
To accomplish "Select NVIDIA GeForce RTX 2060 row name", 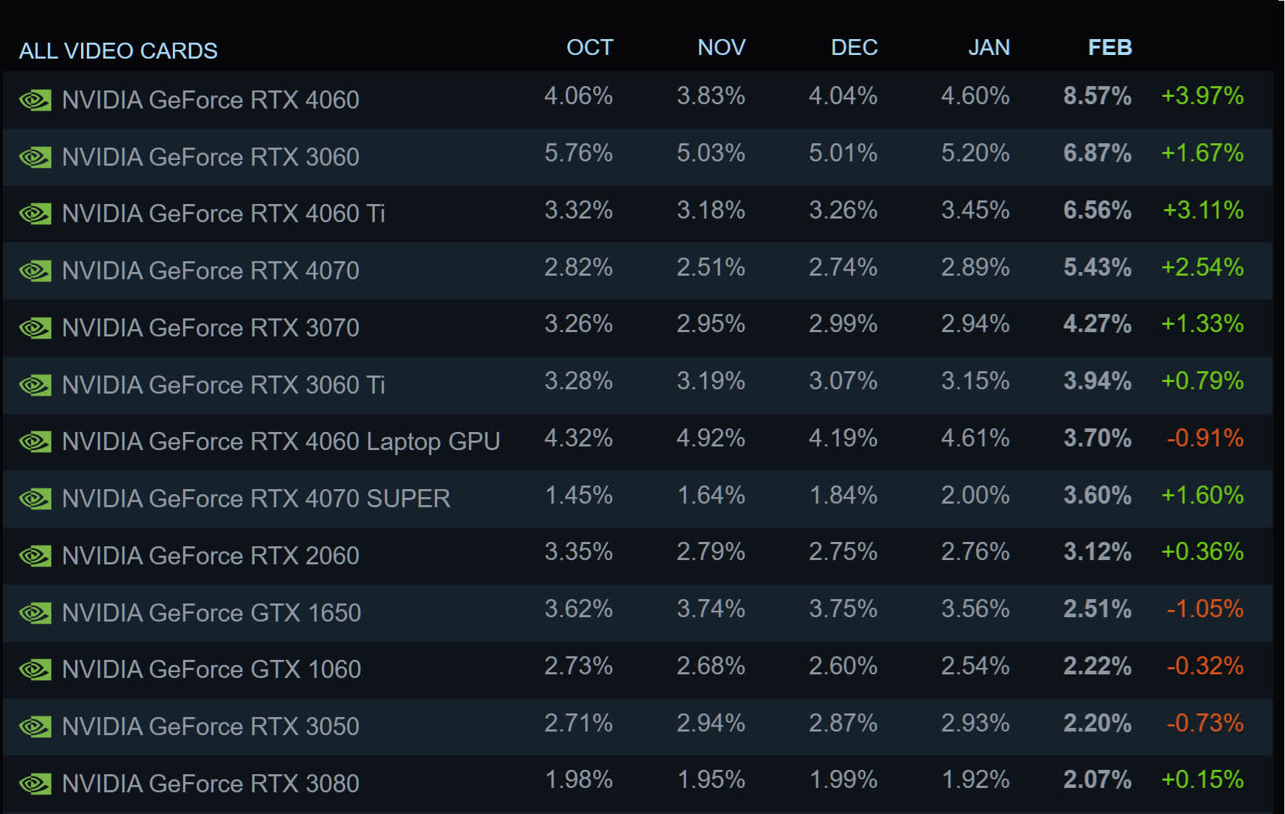I will coord(210,556).
